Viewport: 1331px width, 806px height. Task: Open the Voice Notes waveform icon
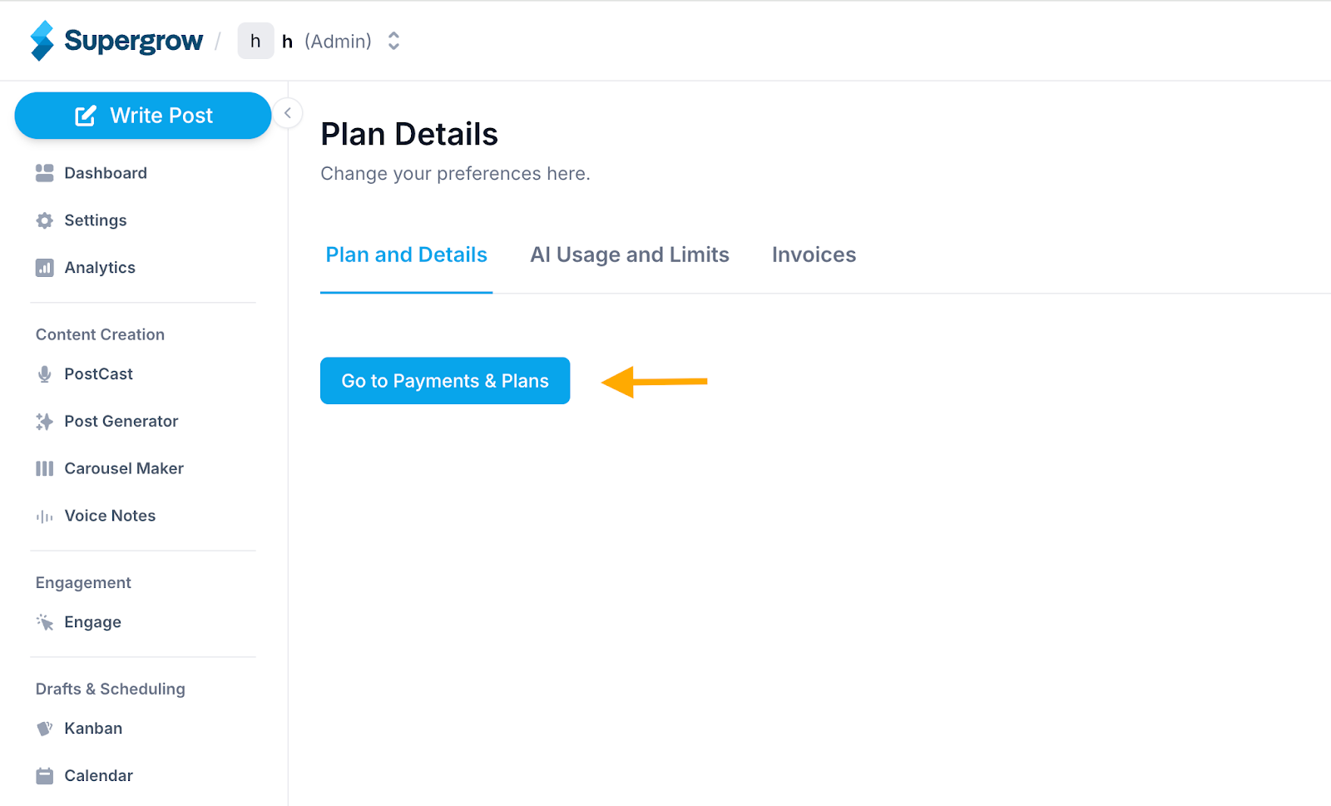(x=45, y=517)
